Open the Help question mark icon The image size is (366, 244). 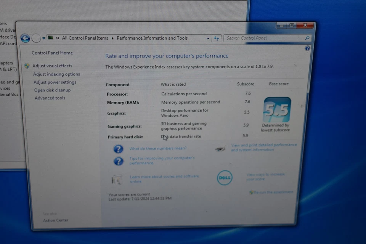pyautogui.click(x=307, y=48)
